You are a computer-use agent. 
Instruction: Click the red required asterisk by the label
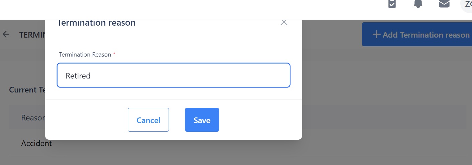coord(114,55)
